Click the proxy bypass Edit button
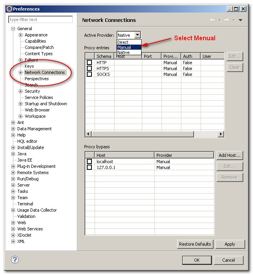 coord(230,166)
